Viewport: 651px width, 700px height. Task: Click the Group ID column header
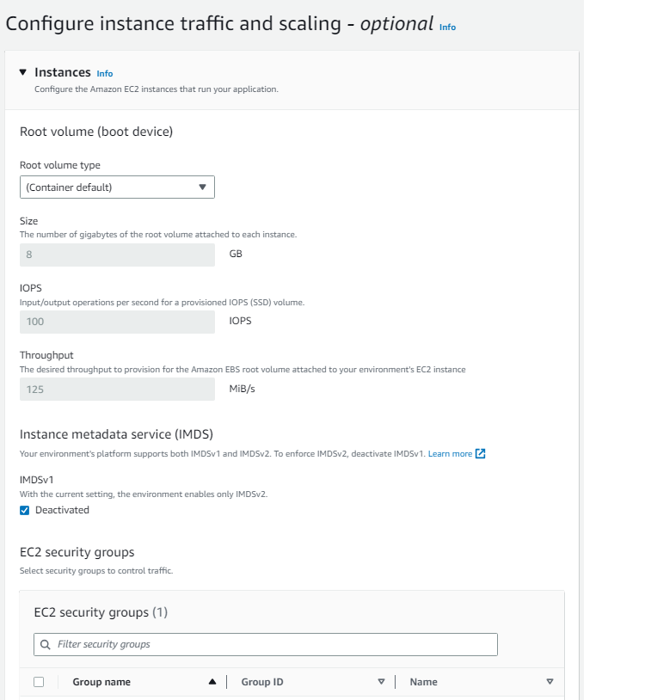point(262,682)
